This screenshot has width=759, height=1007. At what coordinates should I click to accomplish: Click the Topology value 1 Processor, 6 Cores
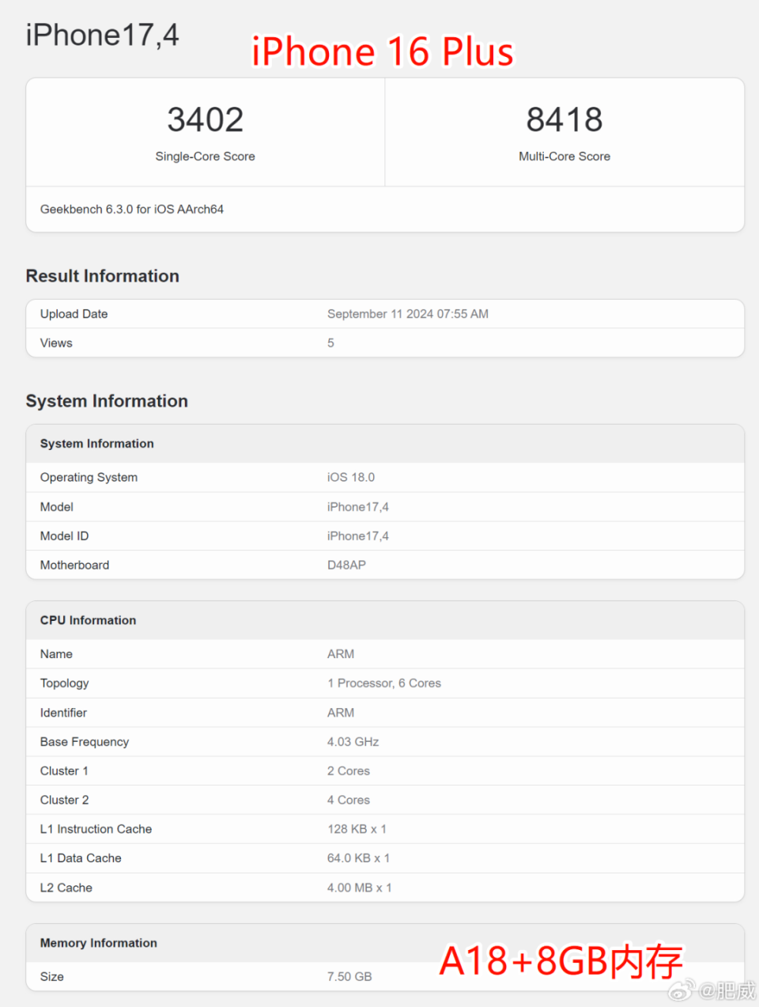(383, 683)
